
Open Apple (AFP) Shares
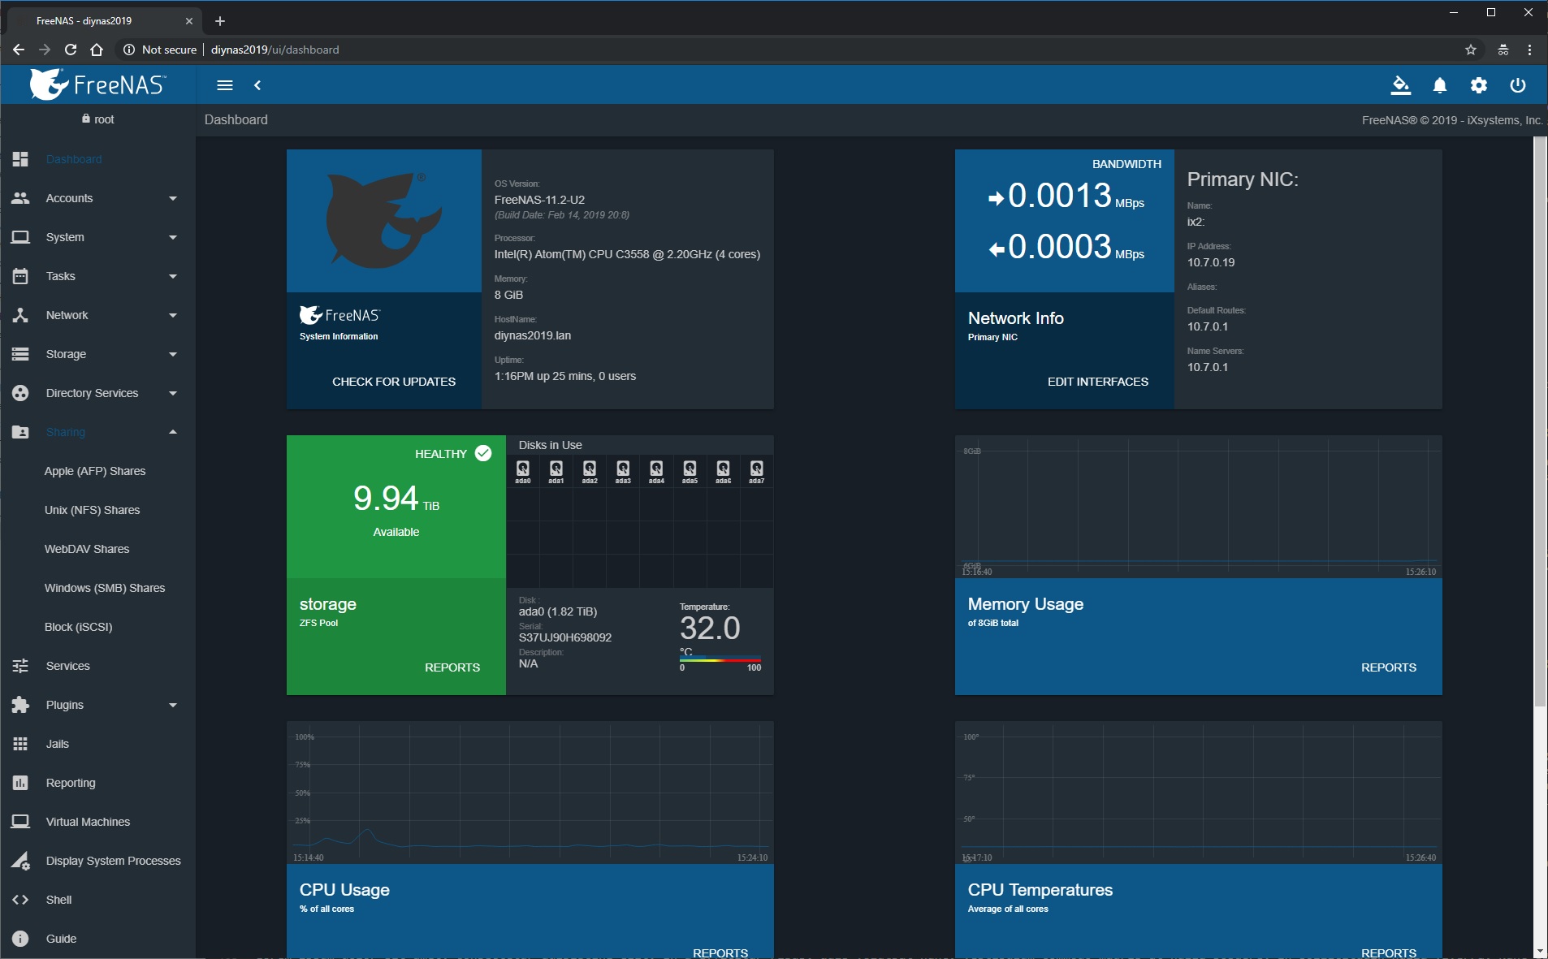tap(95, 471)
